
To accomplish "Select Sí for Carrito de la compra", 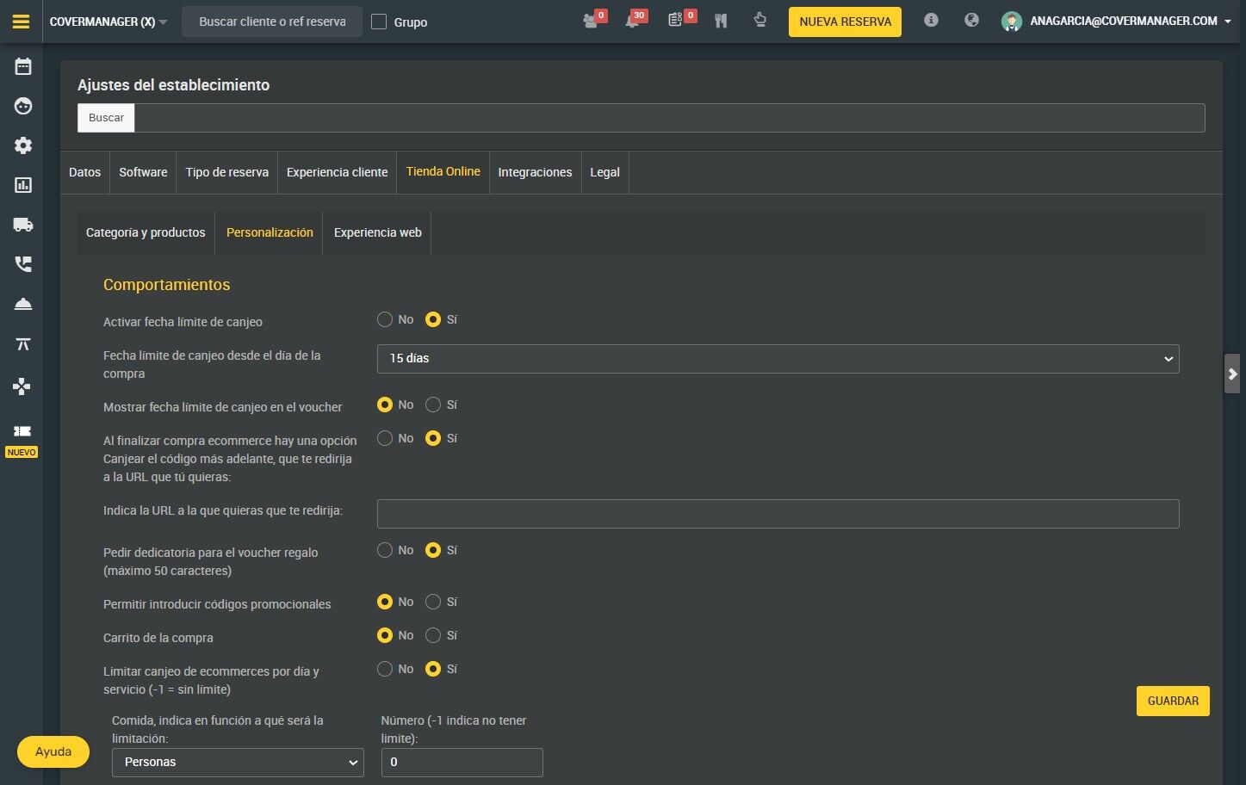I will [x=433, y=635].
